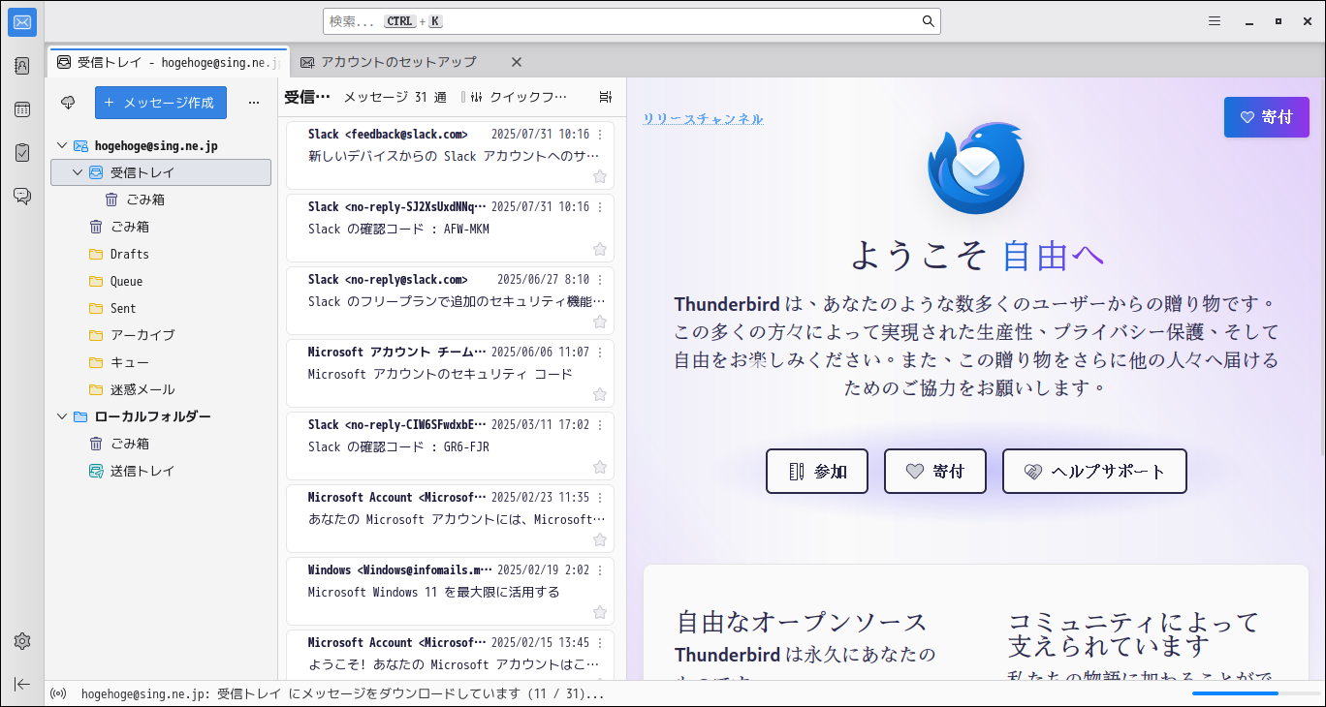1326x707 pixels.
Task: Collapse the 受信トレイ folder subtree
Action: point(78,172)
